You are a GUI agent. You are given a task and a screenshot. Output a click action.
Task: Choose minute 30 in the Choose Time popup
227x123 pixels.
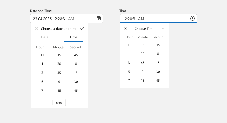point(143,54)
